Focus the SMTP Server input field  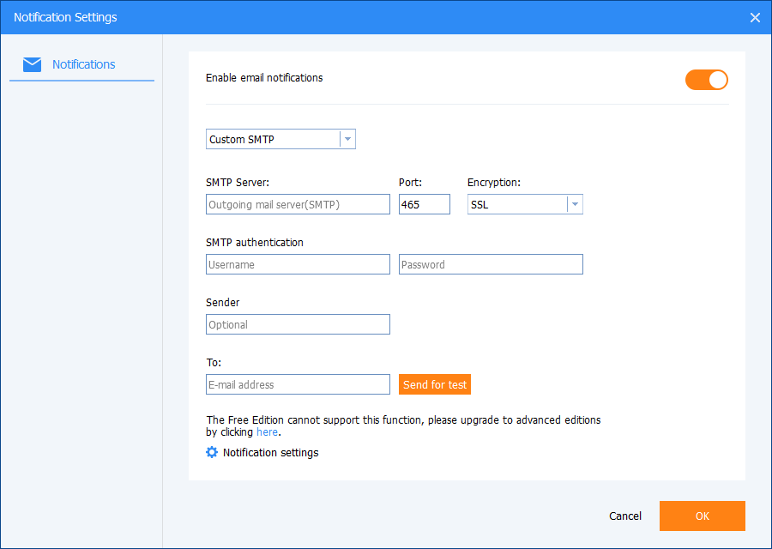[298, 204]
